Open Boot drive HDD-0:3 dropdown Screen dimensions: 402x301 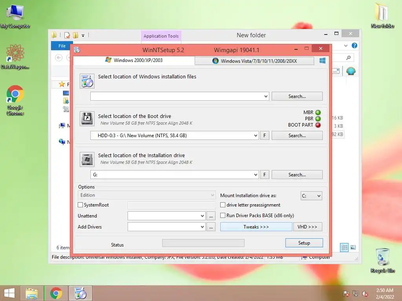[256, 135]
